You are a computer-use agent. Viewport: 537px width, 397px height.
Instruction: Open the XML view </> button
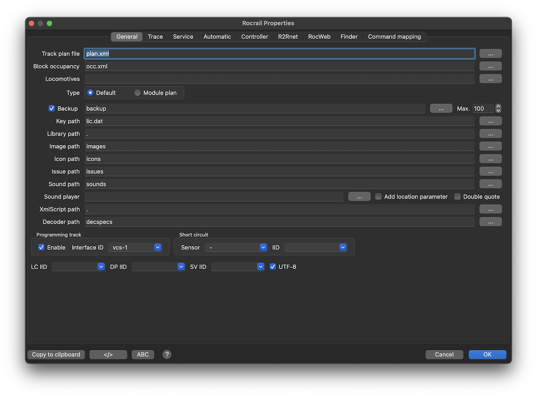pyautogui.click(x=108, y=354)
